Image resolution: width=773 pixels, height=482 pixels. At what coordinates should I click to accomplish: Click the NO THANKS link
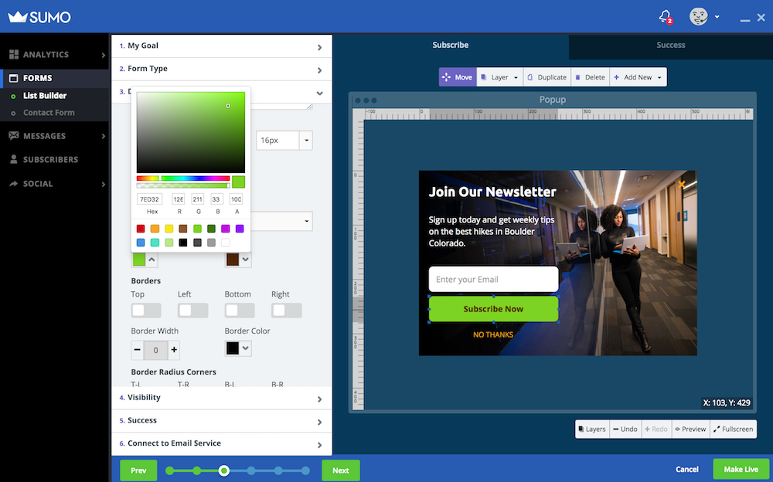493,334
